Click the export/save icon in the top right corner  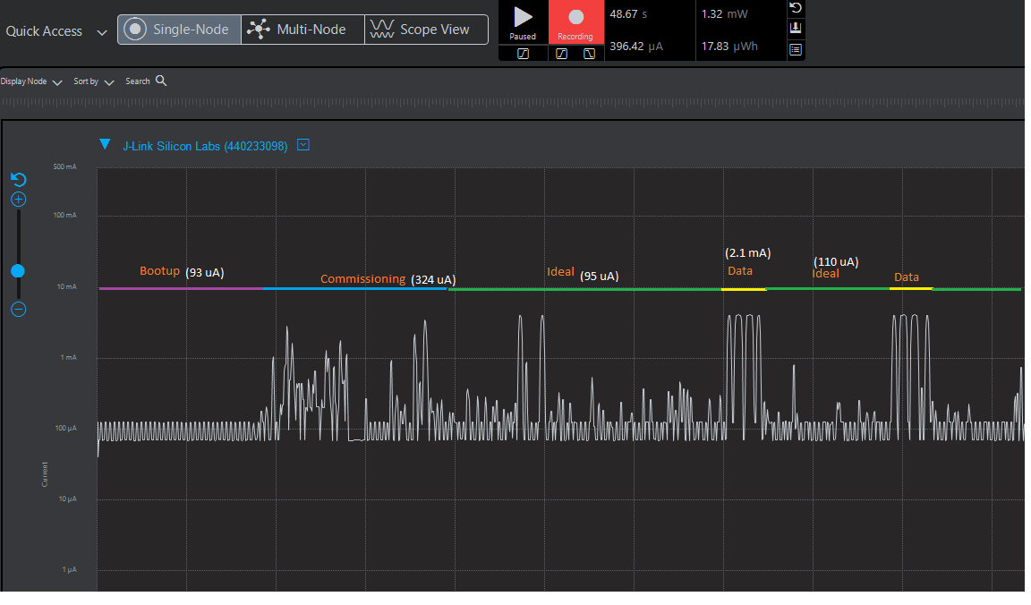tap(796, 28)
